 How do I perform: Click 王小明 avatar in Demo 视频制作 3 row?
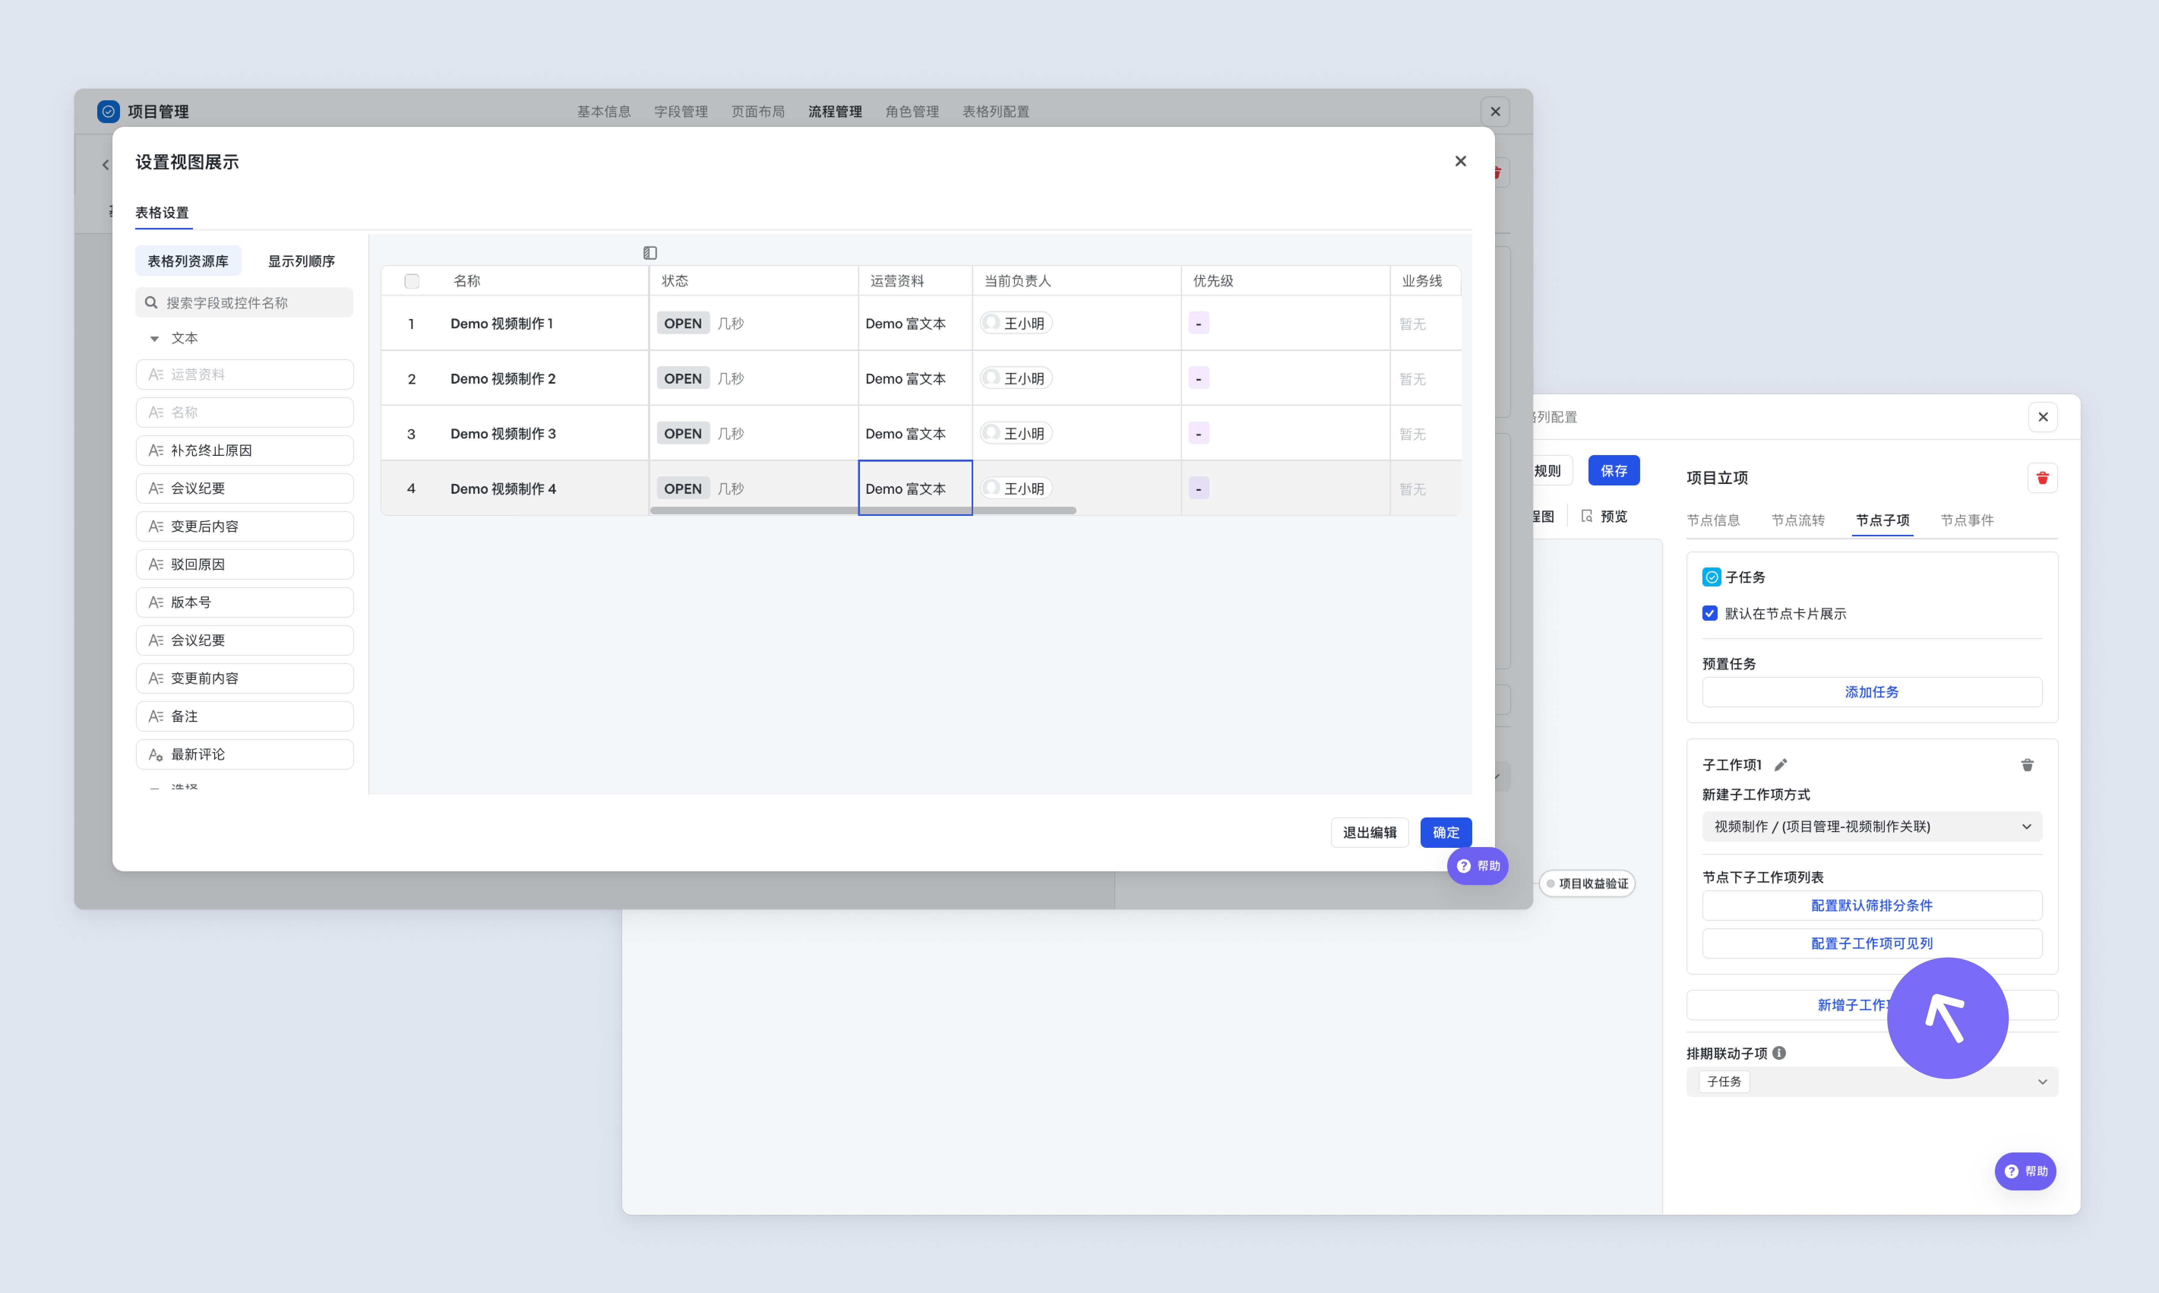point(991,433)
